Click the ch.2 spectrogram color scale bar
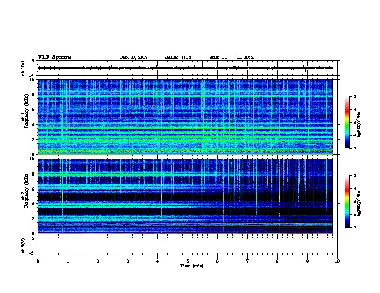This screenshot has width=380, height=293. (347, 202)
